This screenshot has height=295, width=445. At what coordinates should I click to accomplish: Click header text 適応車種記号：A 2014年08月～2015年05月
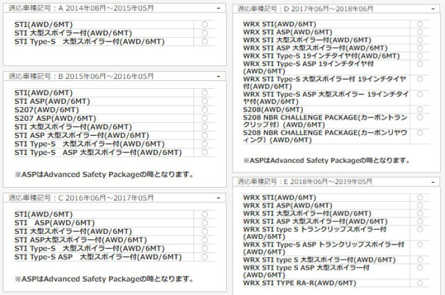pos(81,8)
